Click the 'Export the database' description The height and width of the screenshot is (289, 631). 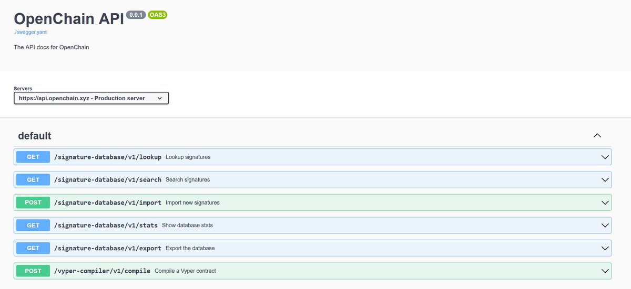point(190,248)
